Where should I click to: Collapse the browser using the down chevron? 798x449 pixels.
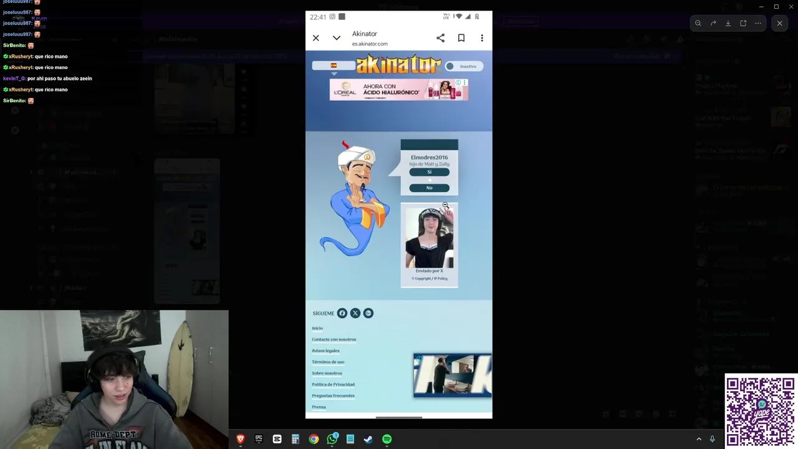337,38
